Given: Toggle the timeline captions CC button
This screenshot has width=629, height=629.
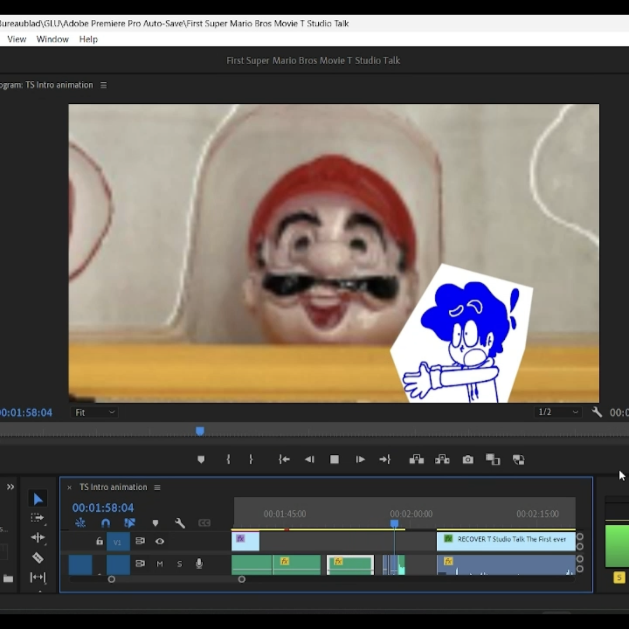Looking at the screenshot, I should (204, 523).
